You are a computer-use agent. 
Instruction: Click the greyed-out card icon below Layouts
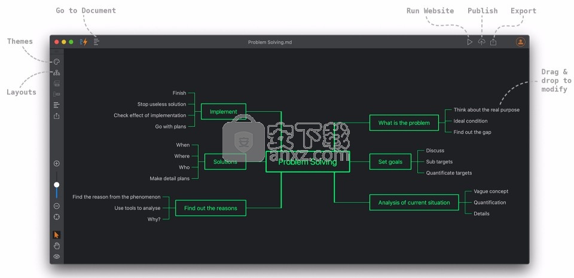(x=57, y=84)
